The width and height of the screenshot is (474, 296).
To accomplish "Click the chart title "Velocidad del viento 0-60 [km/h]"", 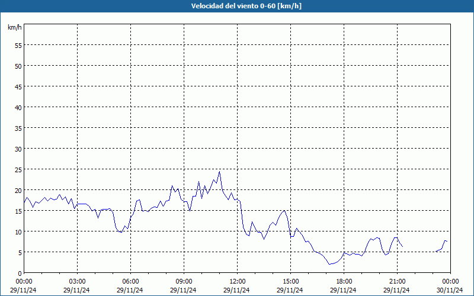I will click(246, 6).
